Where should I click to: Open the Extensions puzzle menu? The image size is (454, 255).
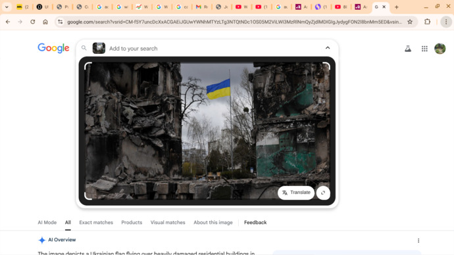428,22
